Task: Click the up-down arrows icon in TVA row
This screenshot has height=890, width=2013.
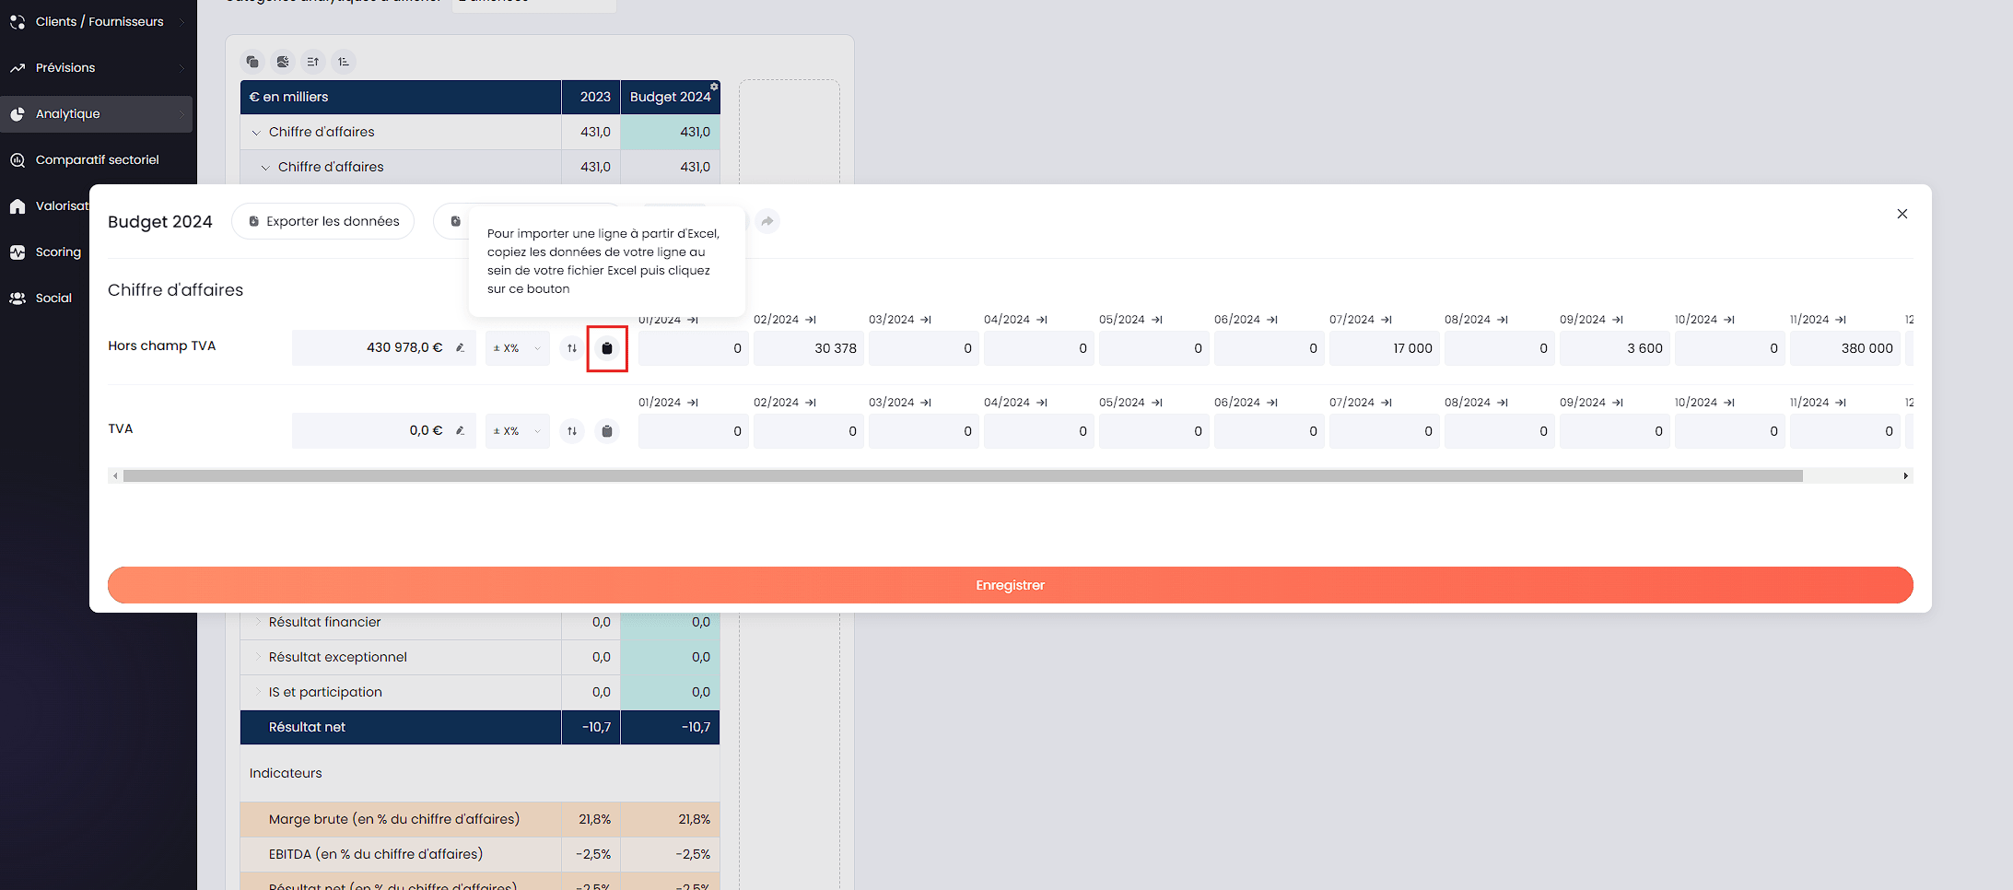Action: [572, 431]
